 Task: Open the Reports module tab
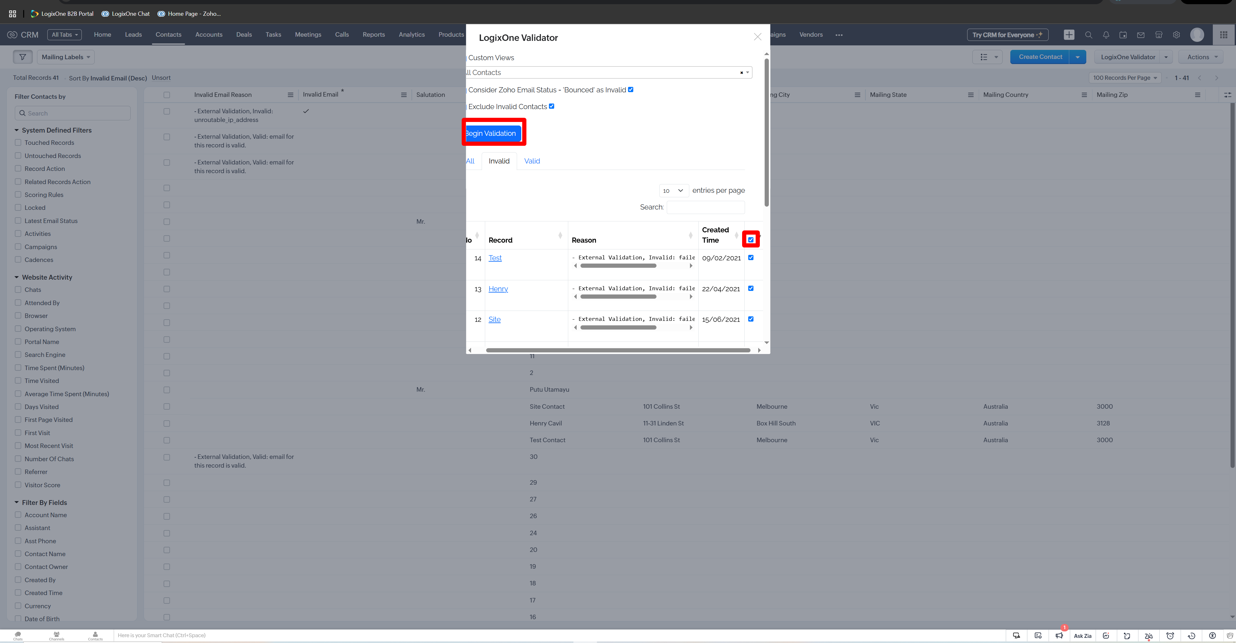(x=373, y=34)
